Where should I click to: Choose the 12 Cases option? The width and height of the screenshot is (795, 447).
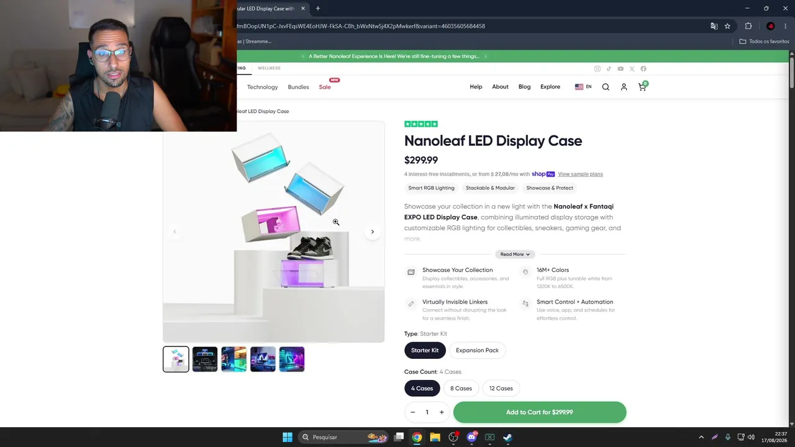tap(501, 389)
